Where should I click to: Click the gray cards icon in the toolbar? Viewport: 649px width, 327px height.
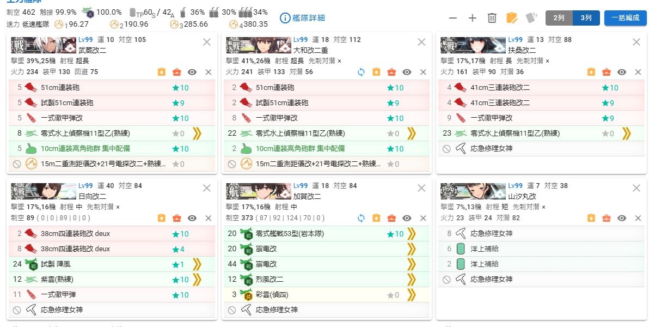pyautogui.click(x=530, y=17)
